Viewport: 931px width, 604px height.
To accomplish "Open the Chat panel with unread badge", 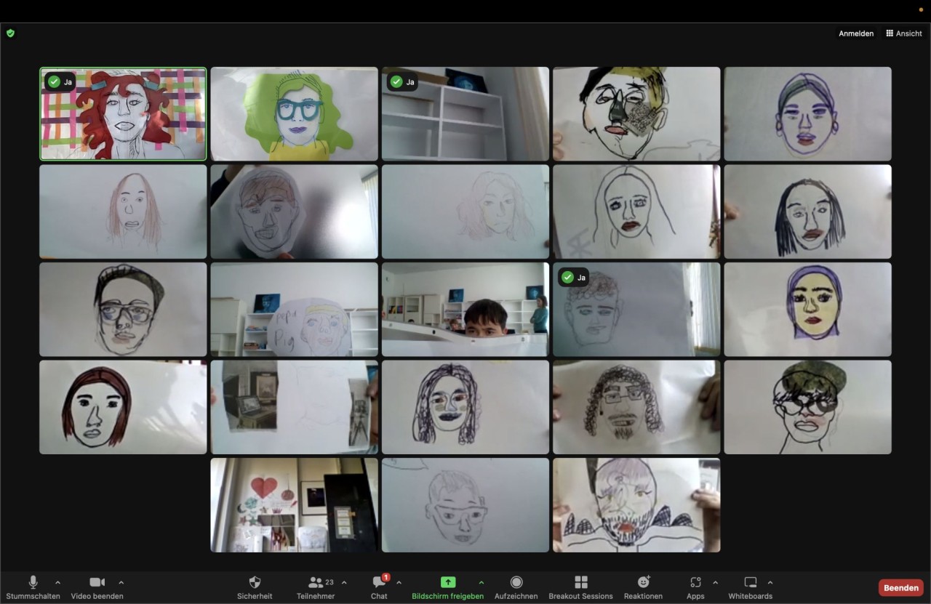I will [x=379, y=587].
